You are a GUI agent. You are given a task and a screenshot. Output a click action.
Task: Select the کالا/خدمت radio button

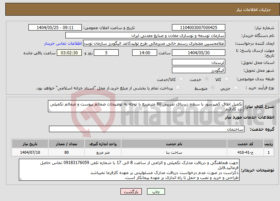(x=181, y=79)
